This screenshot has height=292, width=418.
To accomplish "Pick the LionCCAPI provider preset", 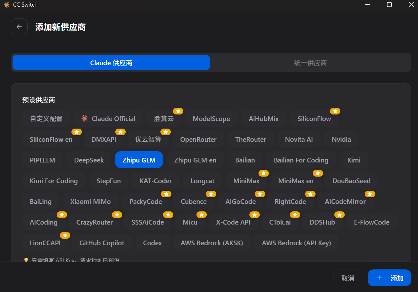I will pyautogui.click(x=45, y=243).
